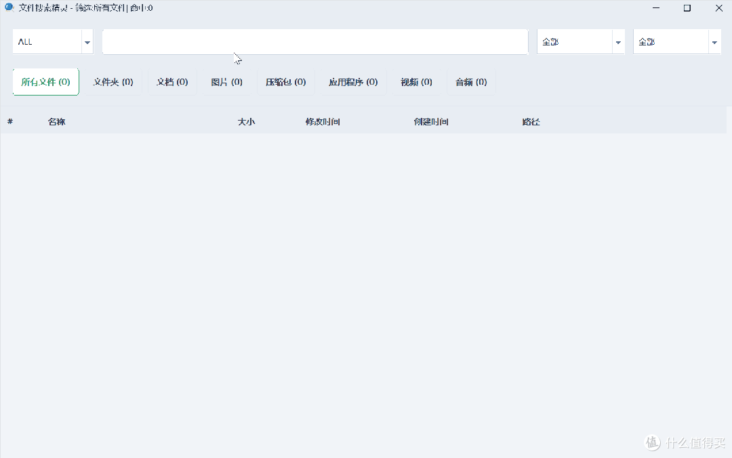This screenshot has height=458, width=732.
Task: Open the 视频 (0) tab
Action: pyautogui.click(x=416, y=82)
